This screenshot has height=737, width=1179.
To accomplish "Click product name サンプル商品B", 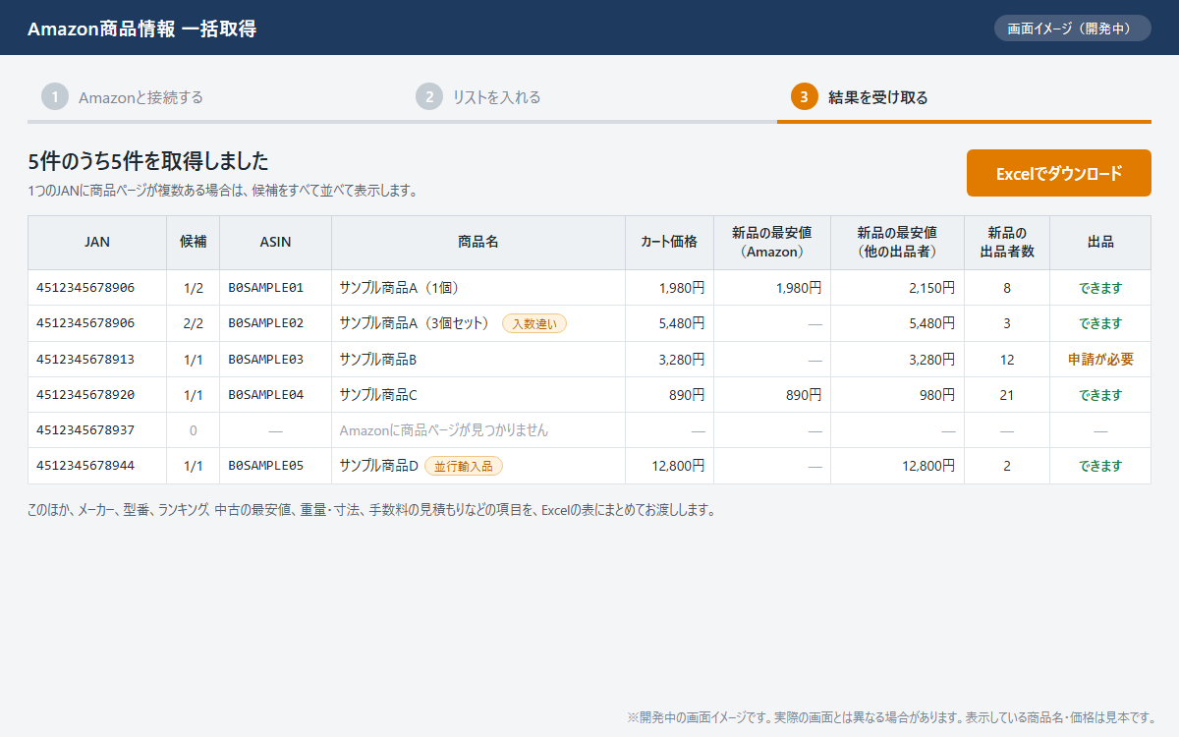I will pyautogui.click(x=378, y=360).
